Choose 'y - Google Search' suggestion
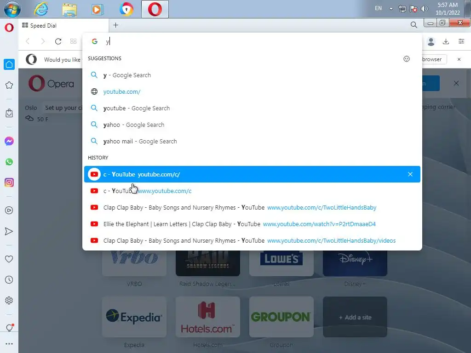Image resolution: width=471 pixels, height=353 pixels. (253, 75)
